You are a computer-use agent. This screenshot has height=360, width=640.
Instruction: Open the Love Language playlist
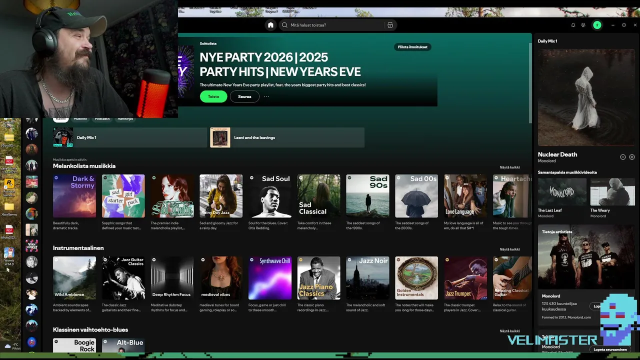pos(465,196)
